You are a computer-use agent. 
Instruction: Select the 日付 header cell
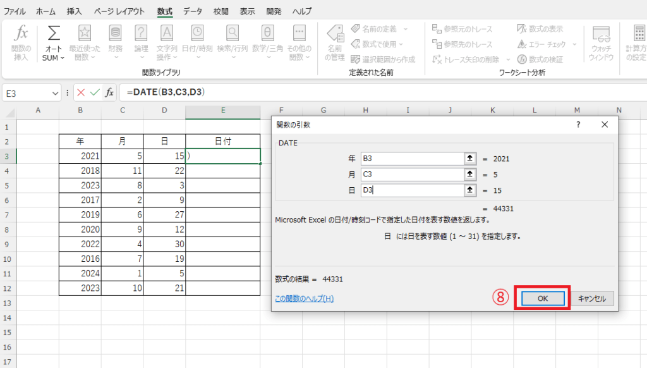click(x=223, y=141)
